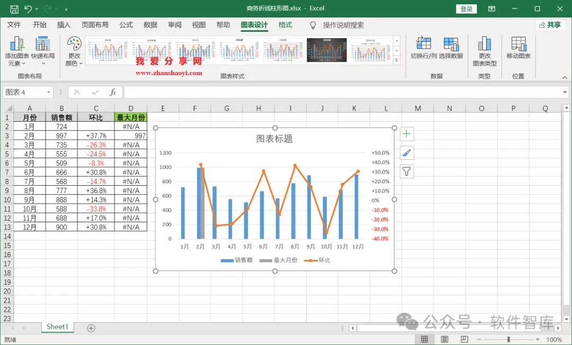Click 更改图表类型 change chart type icon
Image resolution: width=572 pixels, height=345 pixels.
[485, 51]
